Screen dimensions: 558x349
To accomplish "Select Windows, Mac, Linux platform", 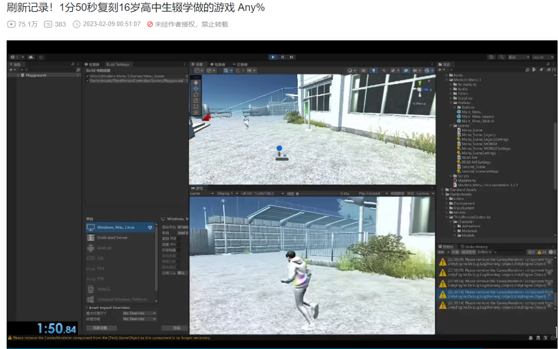I will 120,227.
